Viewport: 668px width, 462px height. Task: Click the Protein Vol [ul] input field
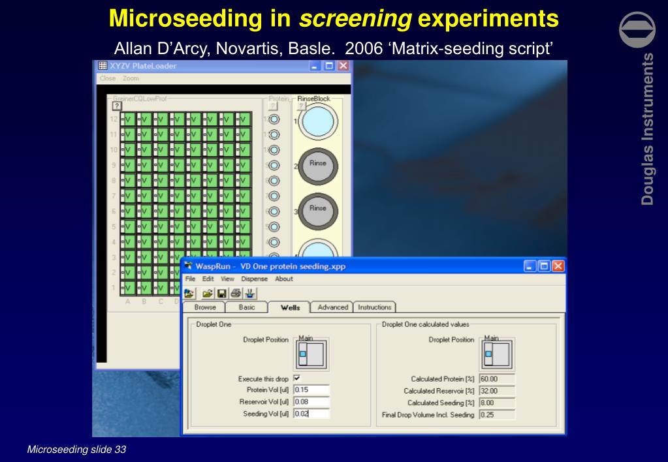point(311,390)
